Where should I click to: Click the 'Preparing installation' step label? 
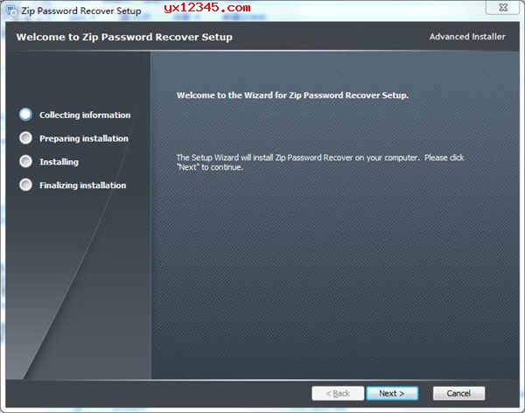click(84, 138)
